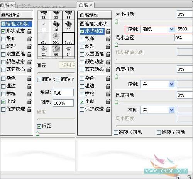Disable 平滑 checkbox in right panel
This screenshot has width=193, height=179.
(82, 102)
